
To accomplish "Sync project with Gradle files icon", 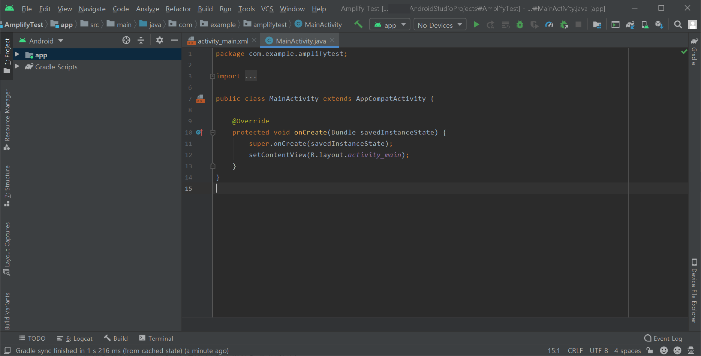I will coord(630,25).
